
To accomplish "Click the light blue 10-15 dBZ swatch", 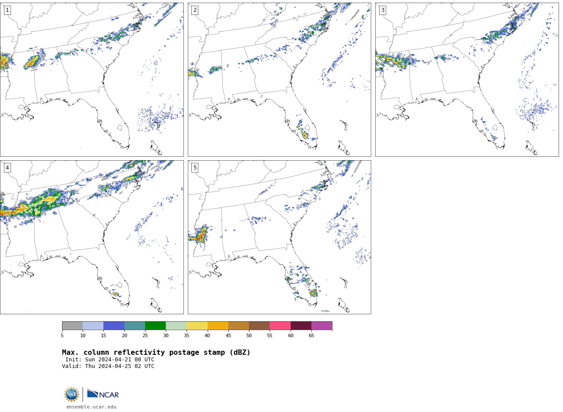I will (93, 326).
